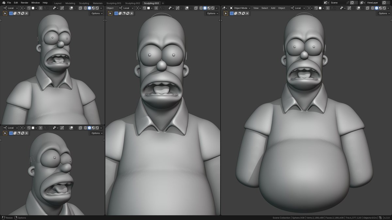This screenshot has height=220, width=392.
Task: Select wireframe shading in bottom-left viewport
Action: (85, 128)
